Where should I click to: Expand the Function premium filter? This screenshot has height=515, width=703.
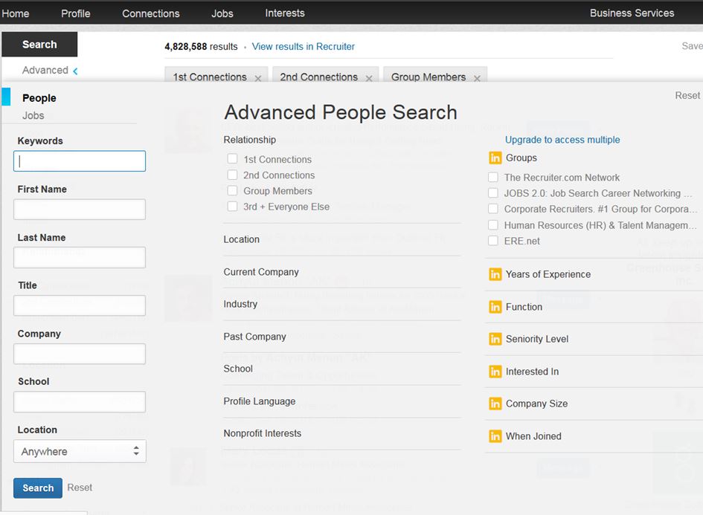[x=524, y=307]
